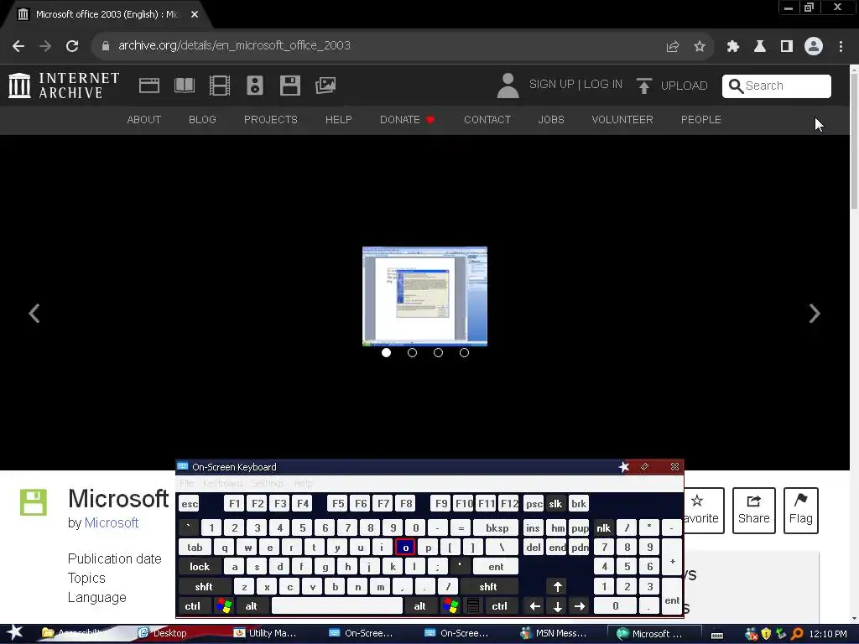The width and height of the screenshot is (859, 644).
Task: Click the page vertical scrollbar thumb
Action: [854, 140]
